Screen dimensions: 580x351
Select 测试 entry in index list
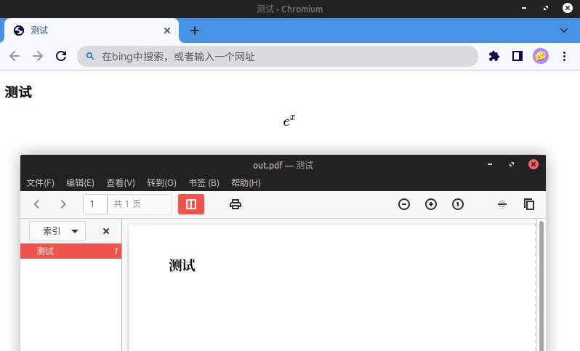[x=46, y=251]
